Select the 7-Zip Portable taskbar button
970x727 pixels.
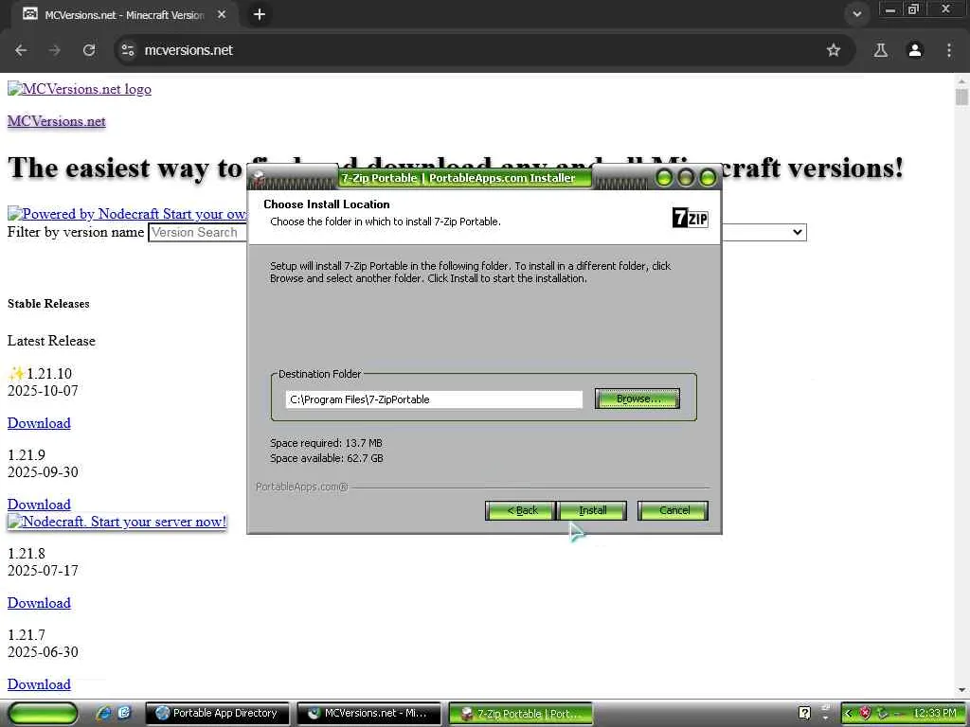520,714
